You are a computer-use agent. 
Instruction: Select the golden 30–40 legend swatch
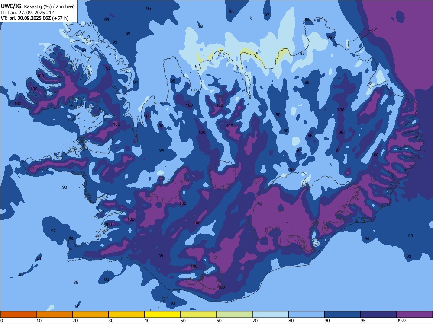click(x=126, y=314)
